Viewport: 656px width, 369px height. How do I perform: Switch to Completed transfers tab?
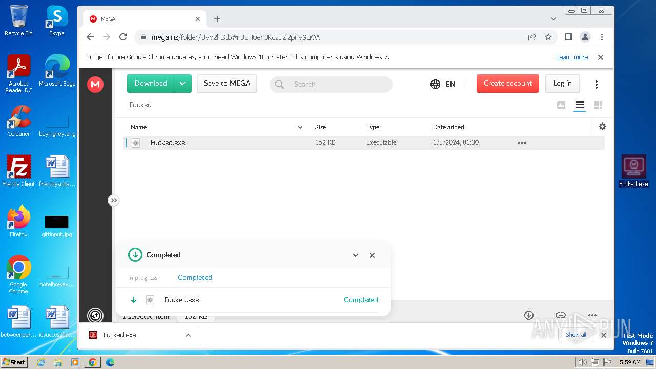tap(195, 277)
